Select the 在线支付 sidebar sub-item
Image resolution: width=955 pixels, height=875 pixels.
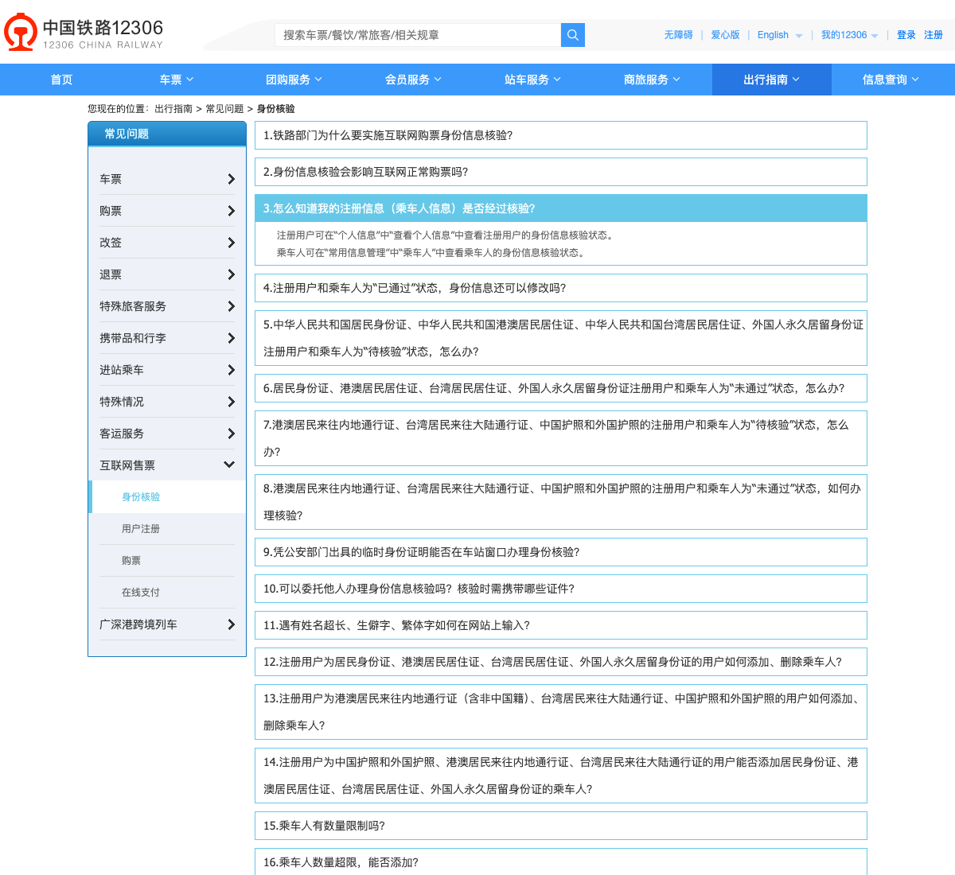(x=141, y=593)
